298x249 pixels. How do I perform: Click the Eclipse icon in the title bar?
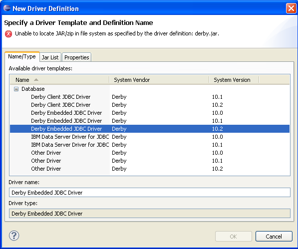7,8
